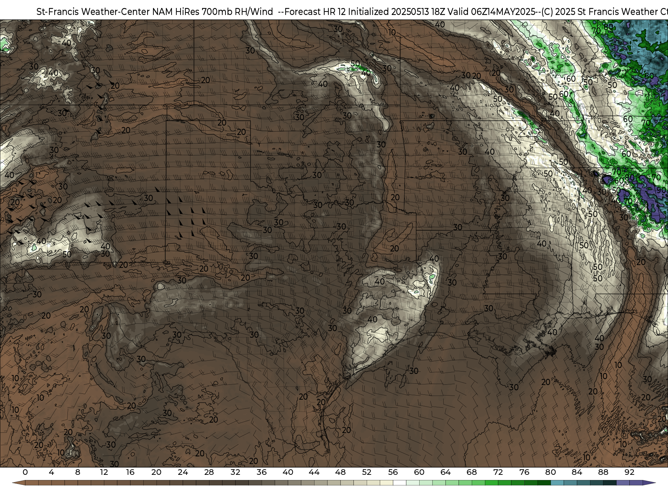This screenshot has width=668, height=487.
Task: Select the title text 'St-Francis Weather-Center'
Action: 93,11
